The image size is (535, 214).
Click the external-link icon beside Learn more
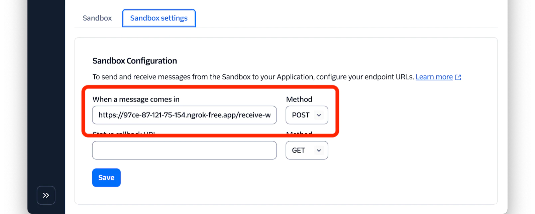(x=458, y=77)
